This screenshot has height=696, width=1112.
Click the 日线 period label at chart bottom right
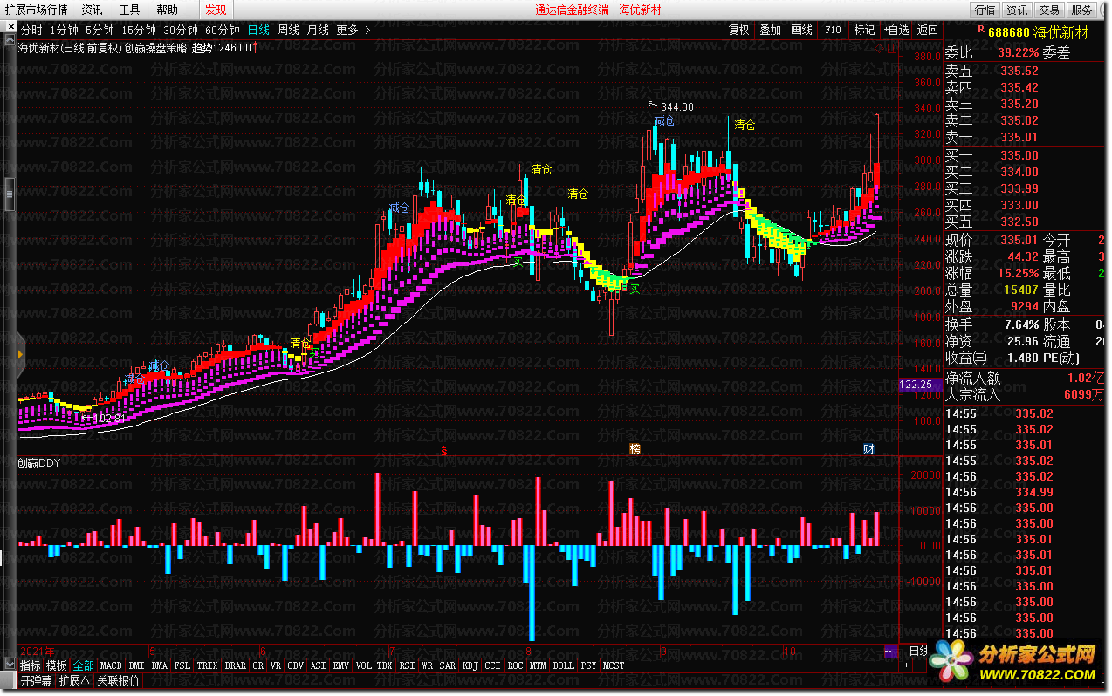pyautogui.click(x=920, y=651)
